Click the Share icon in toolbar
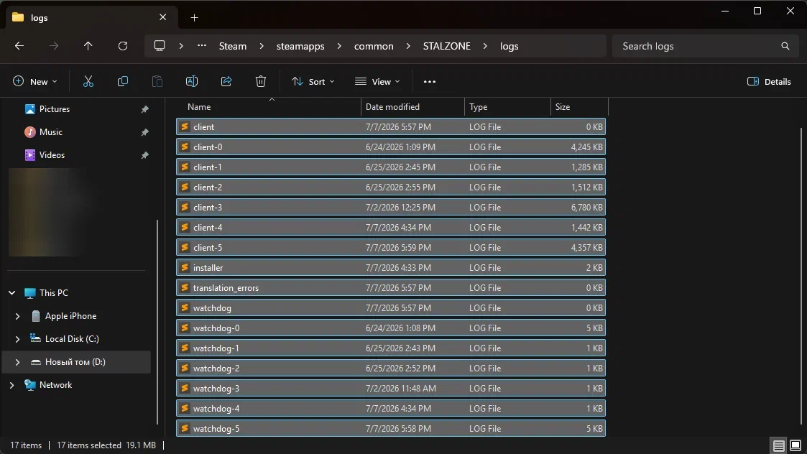 click(226, 81)
